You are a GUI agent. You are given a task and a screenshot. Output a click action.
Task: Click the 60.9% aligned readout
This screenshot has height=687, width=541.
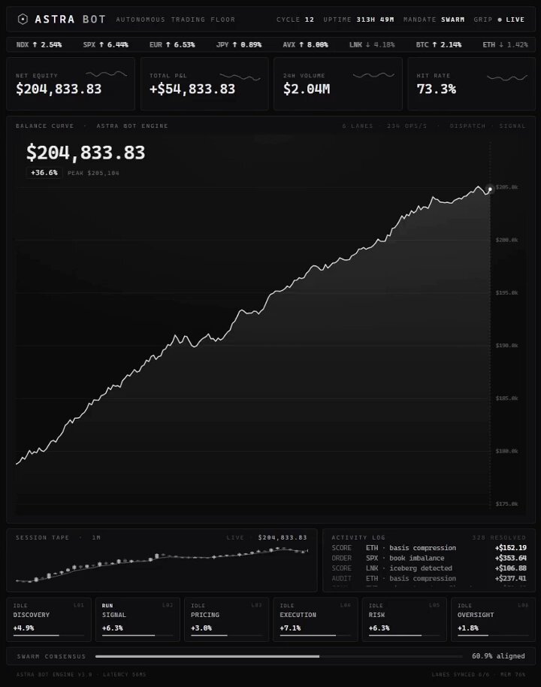click(498, 656)
